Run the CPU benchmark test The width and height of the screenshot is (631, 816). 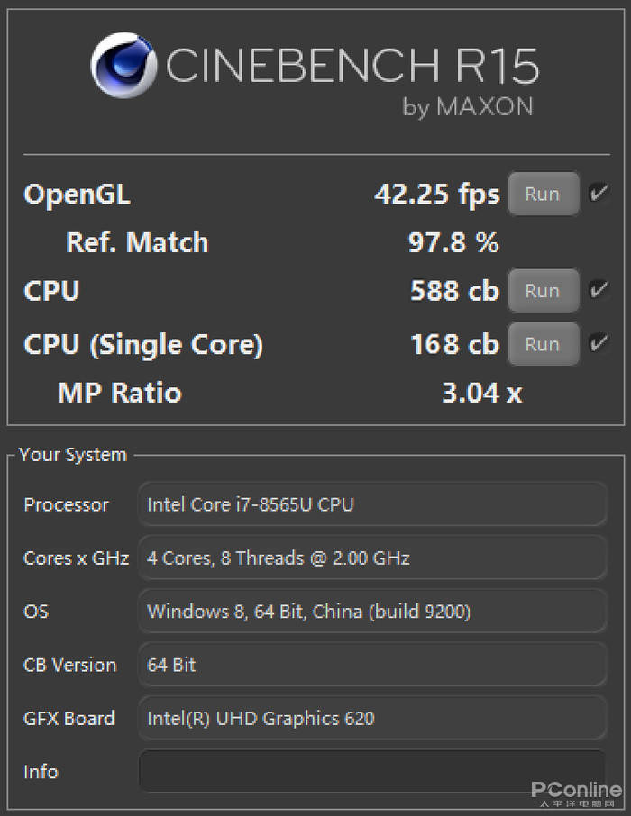543,291
